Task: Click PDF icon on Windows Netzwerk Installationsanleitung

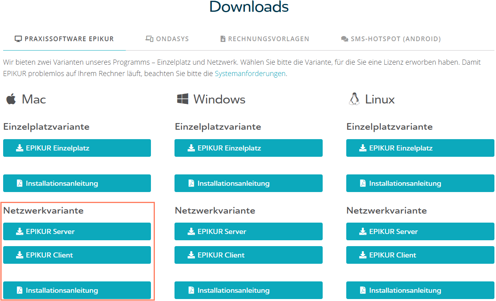Action: coord(191,290)
